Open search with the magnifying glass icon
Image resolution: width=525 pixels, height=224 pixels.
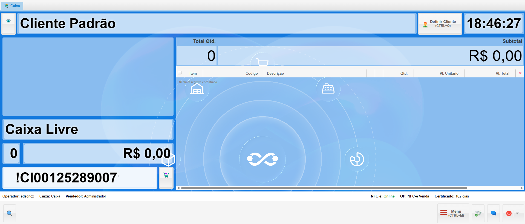point(10,213)
